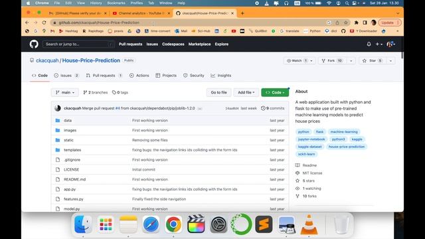The width and height of the screenshot is (425, 239).
Task: Close the House-Price-Prediction browser tab
Action: 232,13
